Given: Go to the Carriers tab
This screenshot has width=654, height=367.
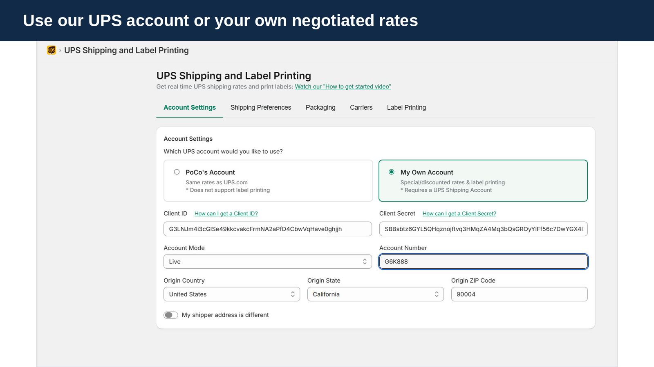Looking at the screenshot, I should pyautogui.click(x=361, y=108).
